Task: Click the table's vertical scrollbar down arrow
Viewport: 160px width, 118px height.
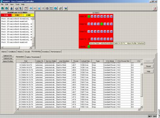Action: 141,107
